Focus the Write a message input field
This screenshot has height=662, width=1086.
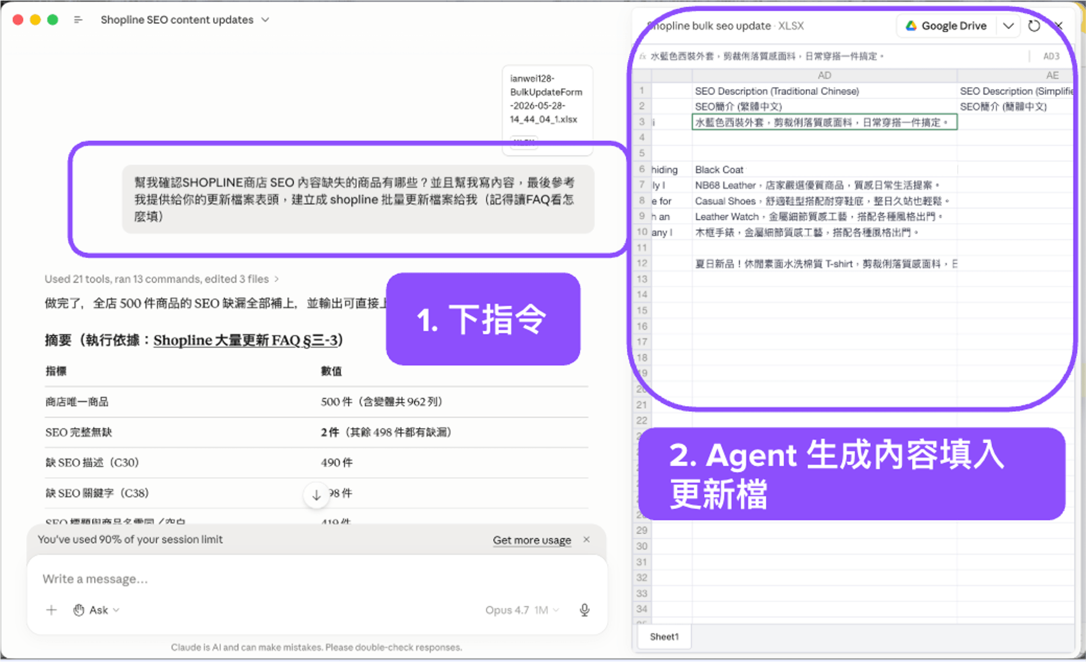pos(316,579)
